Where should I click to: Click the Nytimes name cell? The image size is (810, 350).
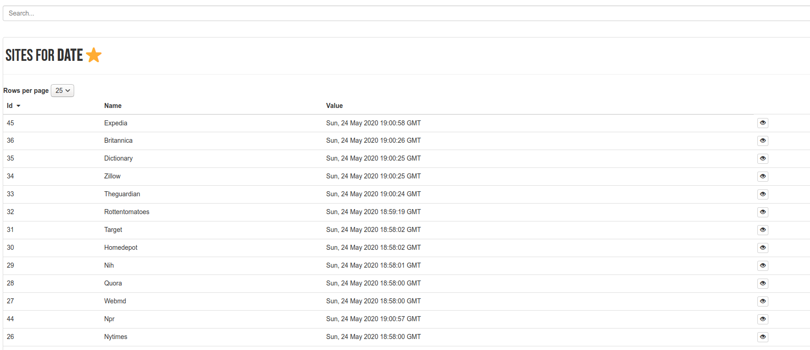pos(116,337)
